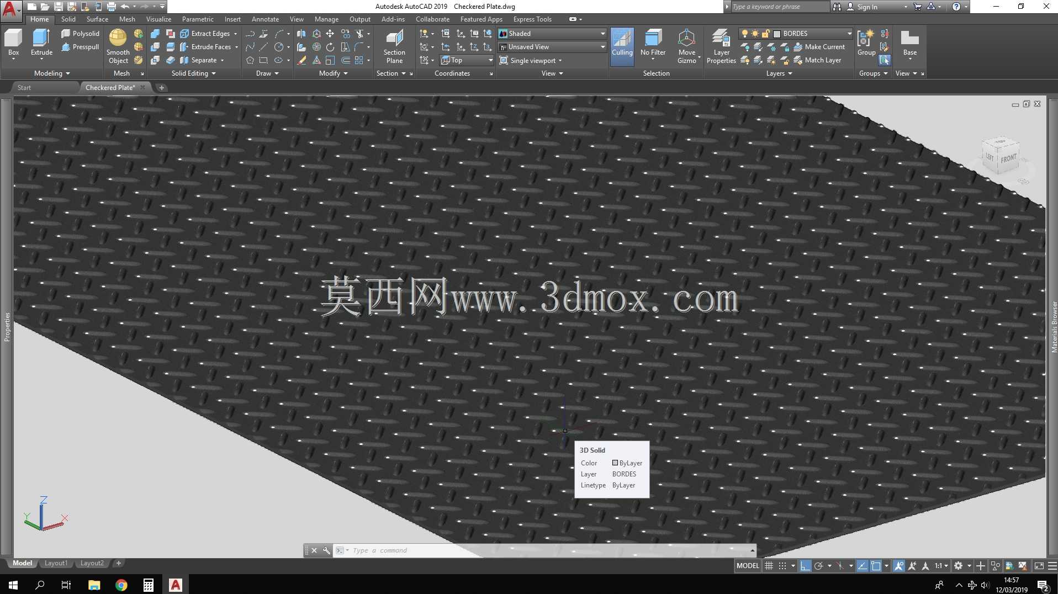Click the Group objects tool
1058x594 pixels.
[866, 43]
